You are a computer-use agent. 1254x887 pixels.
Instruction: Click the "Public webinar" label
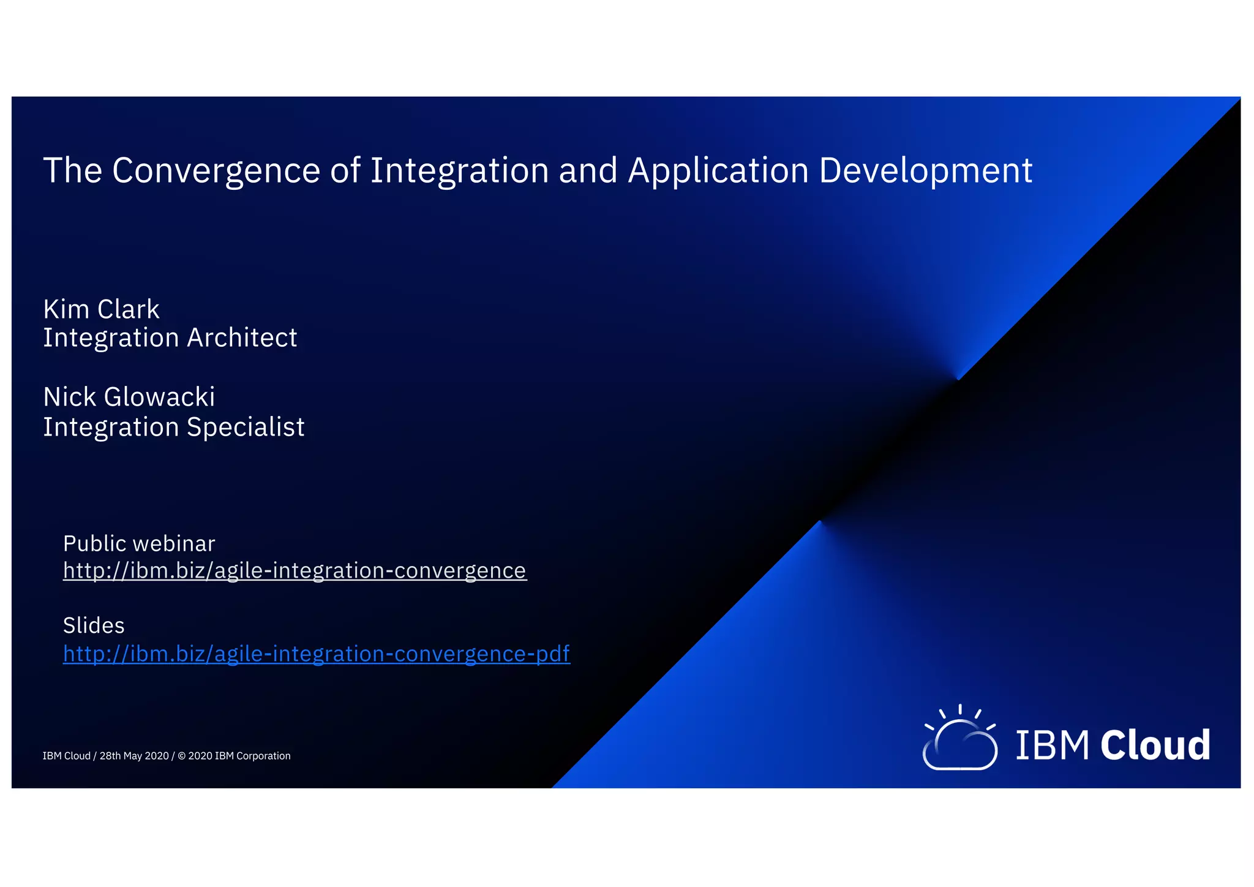coord(139,544)
